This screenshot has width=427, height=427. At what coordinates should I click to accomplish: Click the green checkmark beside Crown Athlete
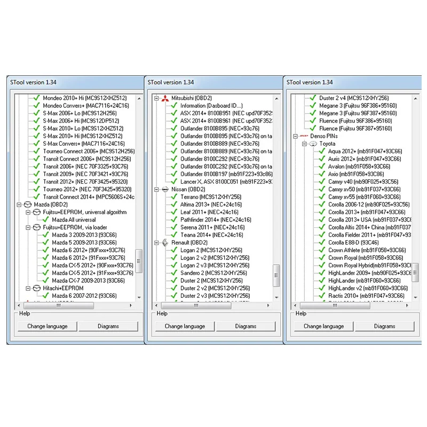(x=322, y=250)
